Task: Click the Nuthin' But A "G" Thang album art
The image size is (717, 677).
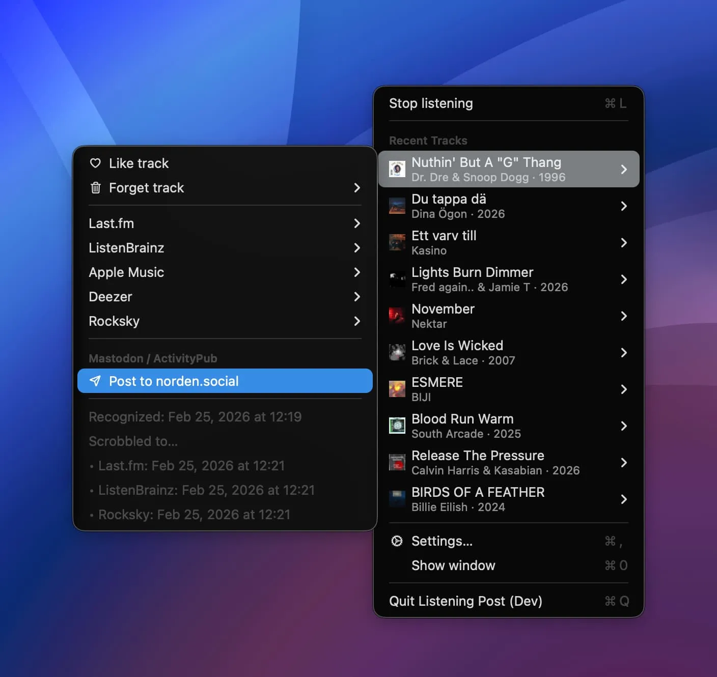Action: (x=397, y=169)
